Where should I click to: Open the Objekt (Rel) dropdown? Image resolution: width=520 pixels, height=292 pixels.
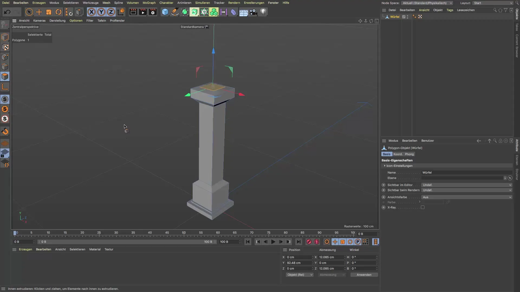(300, 275)
